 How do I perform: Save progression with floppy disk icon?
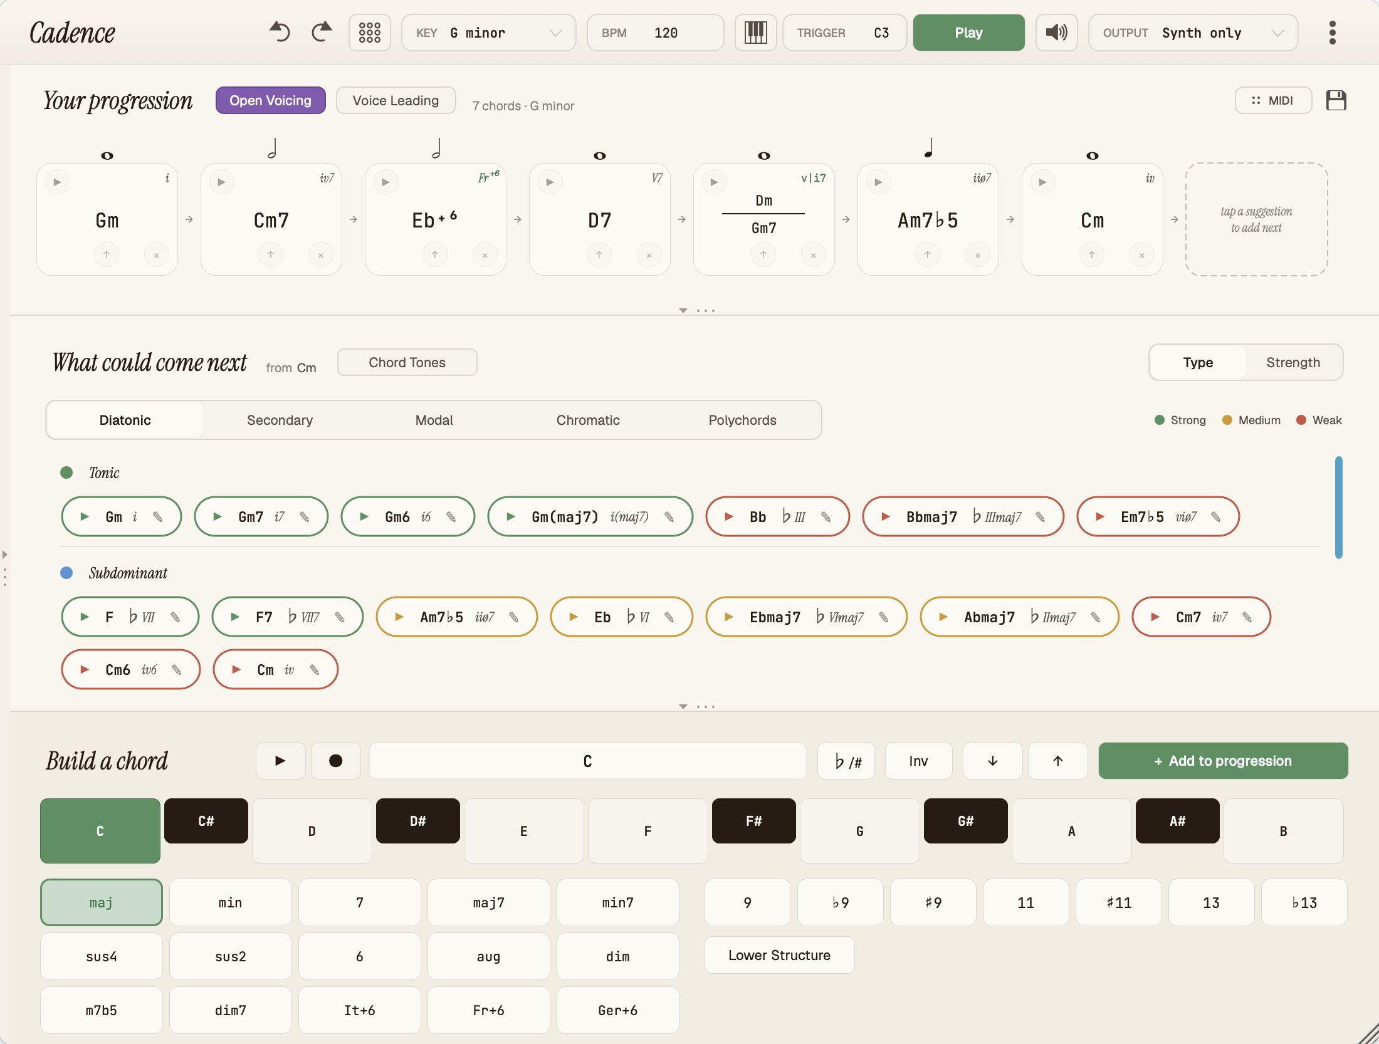(x=1336, y=100)
